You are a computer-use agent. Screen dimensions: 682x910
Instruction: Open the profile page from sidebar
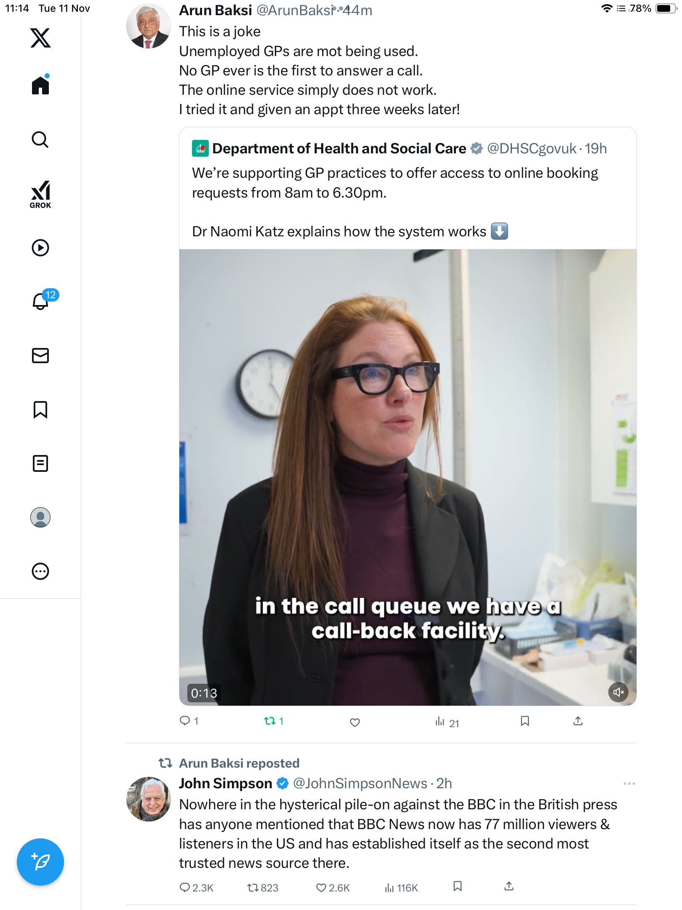pos(40,517)
